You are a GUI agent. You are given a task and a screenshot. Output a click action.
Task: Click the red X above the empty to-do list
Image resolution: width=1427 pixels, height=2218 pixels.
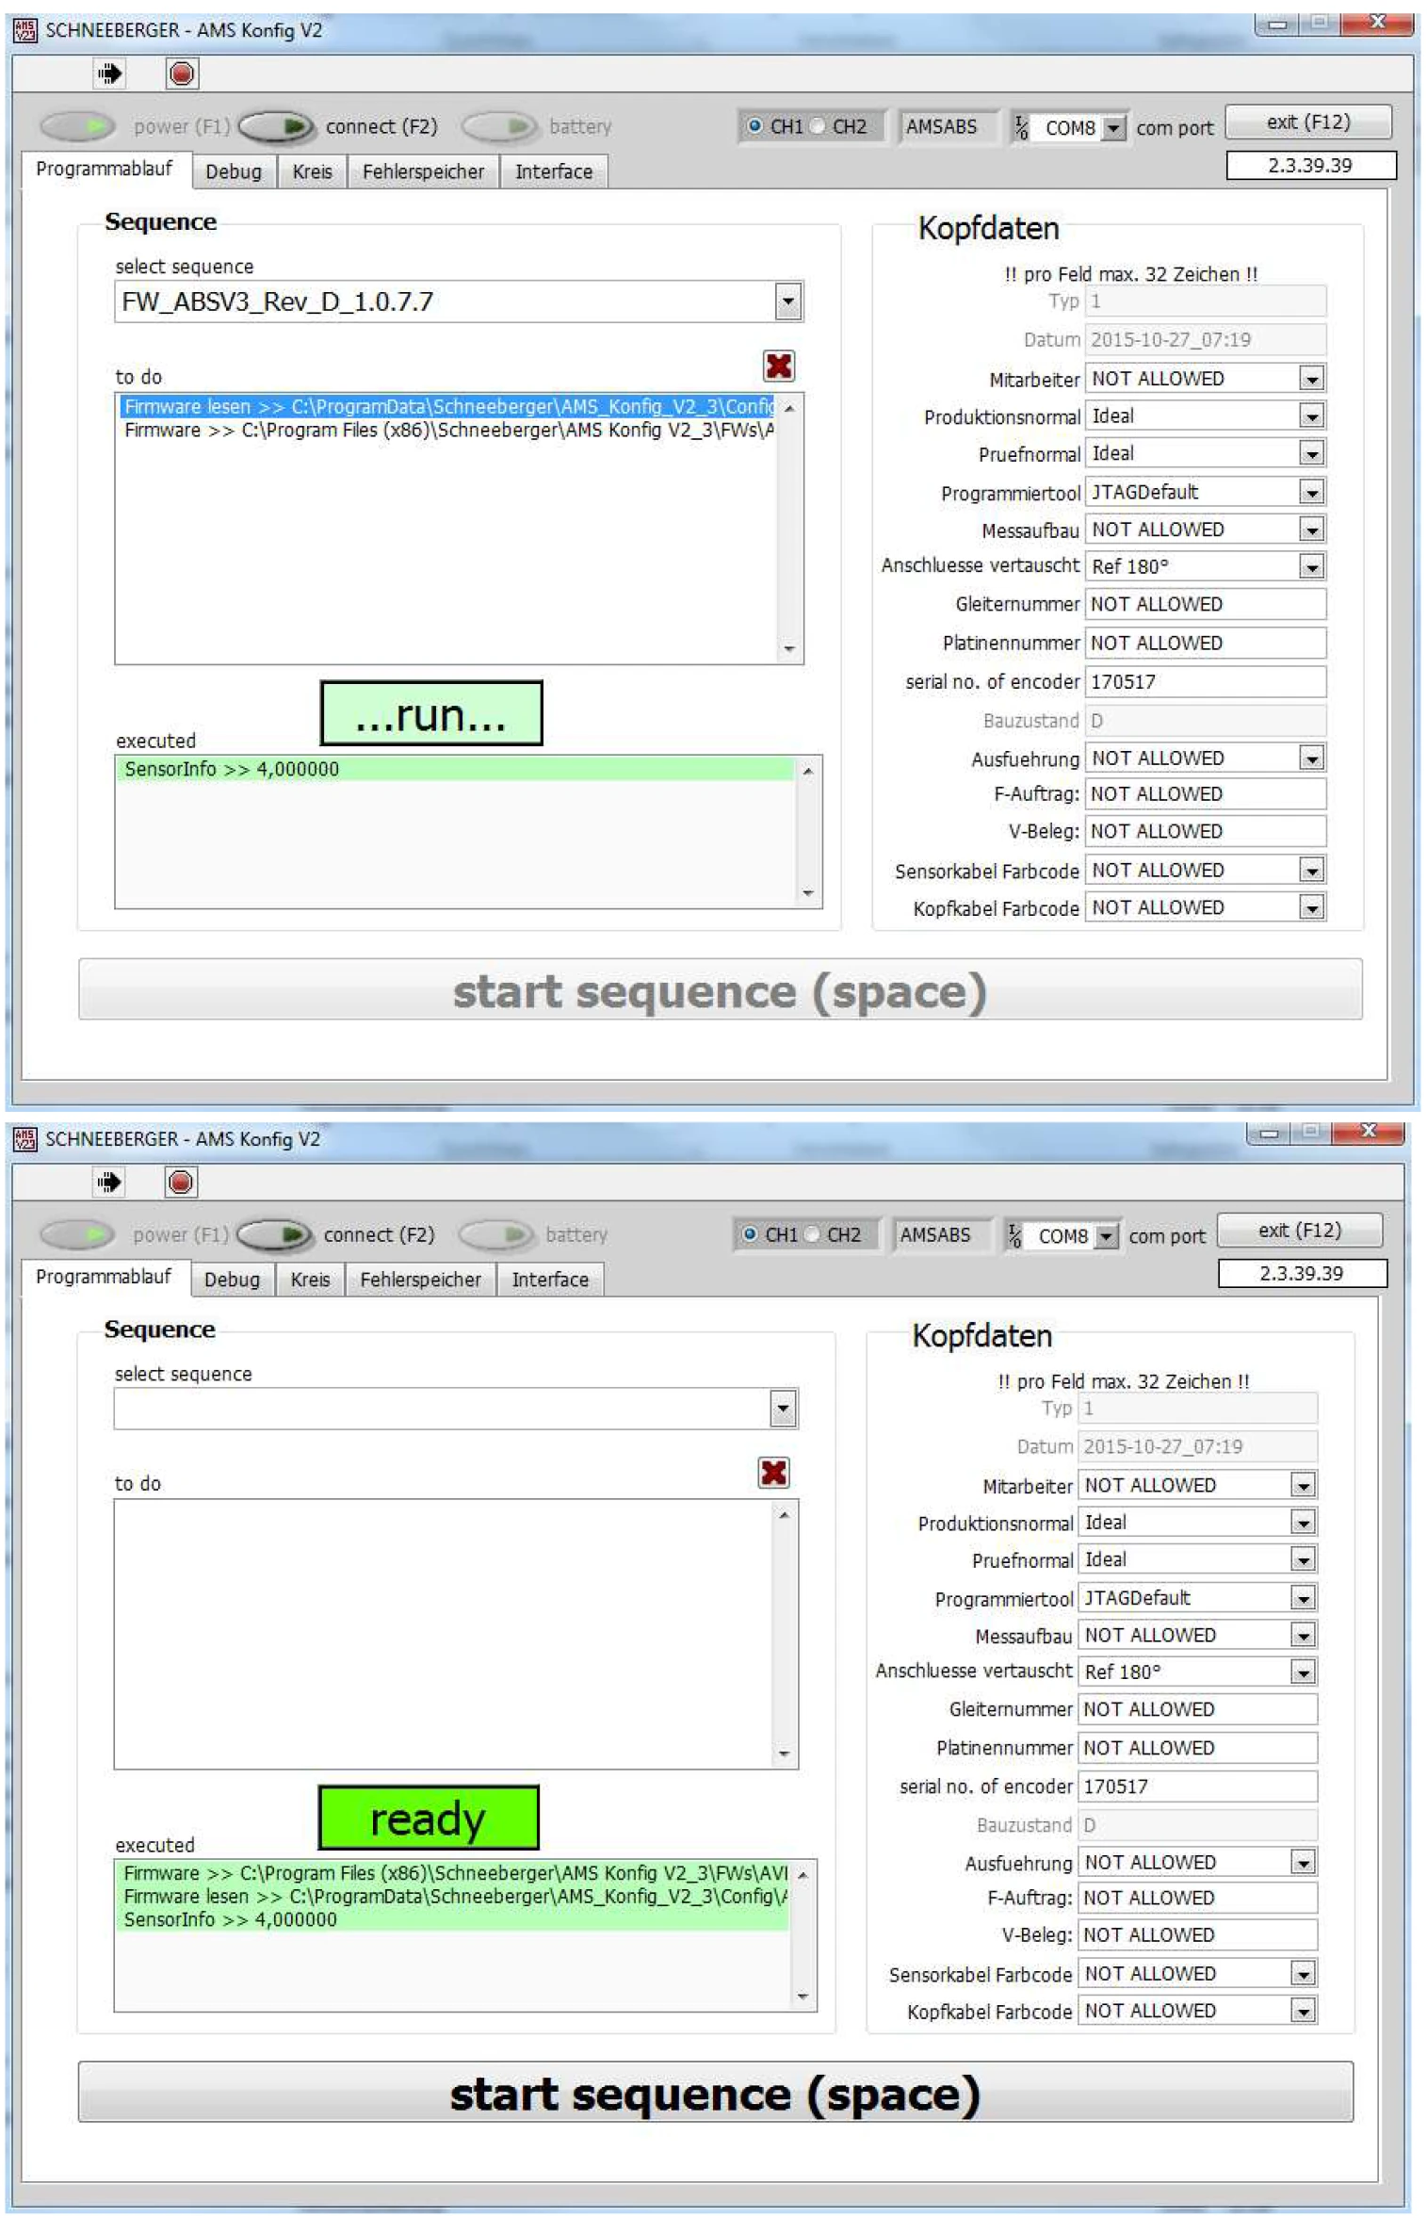(x=772, y=1472)
